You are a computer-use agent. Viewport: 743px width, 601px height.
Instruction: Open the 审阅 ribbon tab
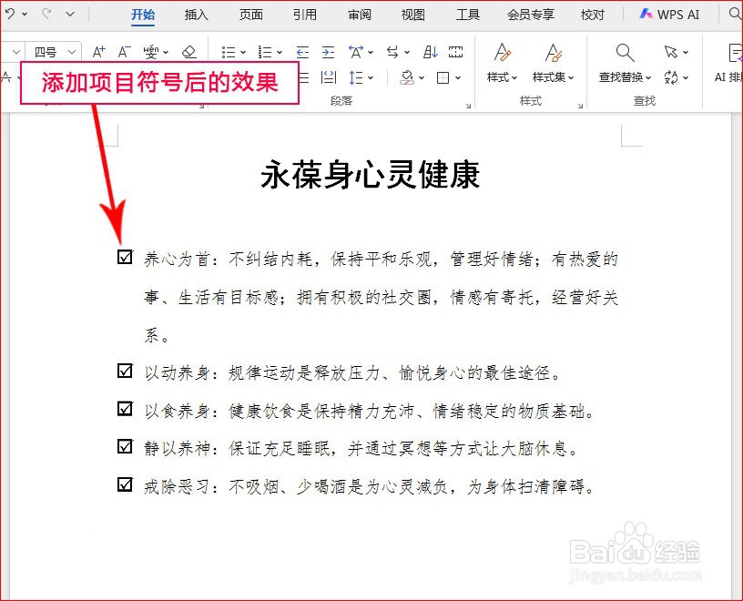point(359,15)
